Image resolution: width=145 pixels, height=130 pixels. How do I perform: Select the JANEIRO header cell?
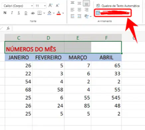[19, 58]
